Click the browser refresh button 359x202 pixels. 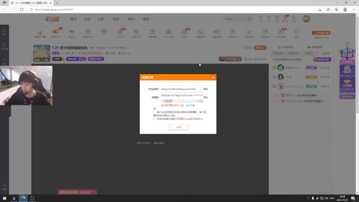pos(22,9)
